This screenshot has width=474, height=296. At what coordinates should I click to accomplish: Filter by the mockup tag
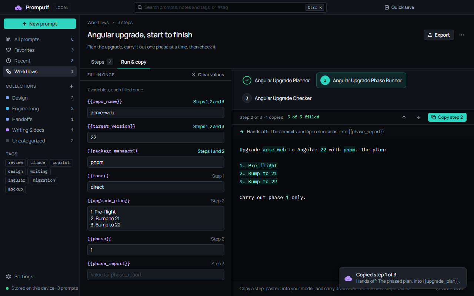click(x=16, y=189)
